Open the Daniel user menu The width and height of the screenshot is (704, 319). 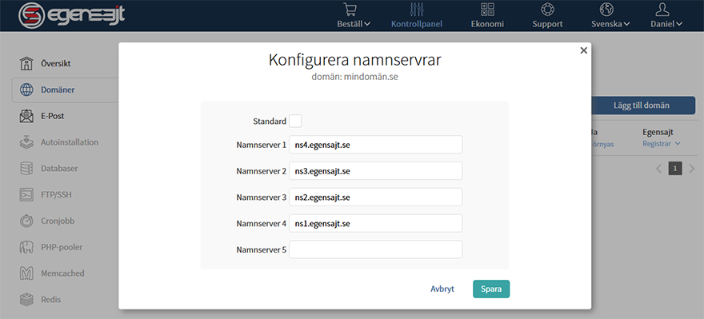666,24
